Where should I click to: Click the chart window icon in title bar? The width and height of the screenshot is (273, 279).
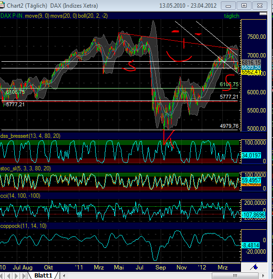click(x=2, y=5)
